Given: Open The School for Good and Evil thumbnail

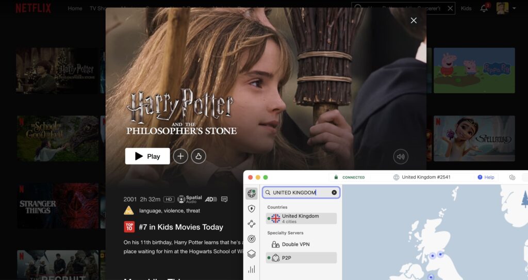Looking at the screenshot, I should click(58, 139).
